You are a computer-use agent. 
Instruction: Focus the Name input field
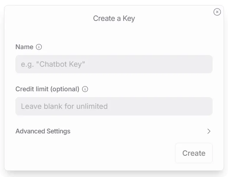[114, 64]
